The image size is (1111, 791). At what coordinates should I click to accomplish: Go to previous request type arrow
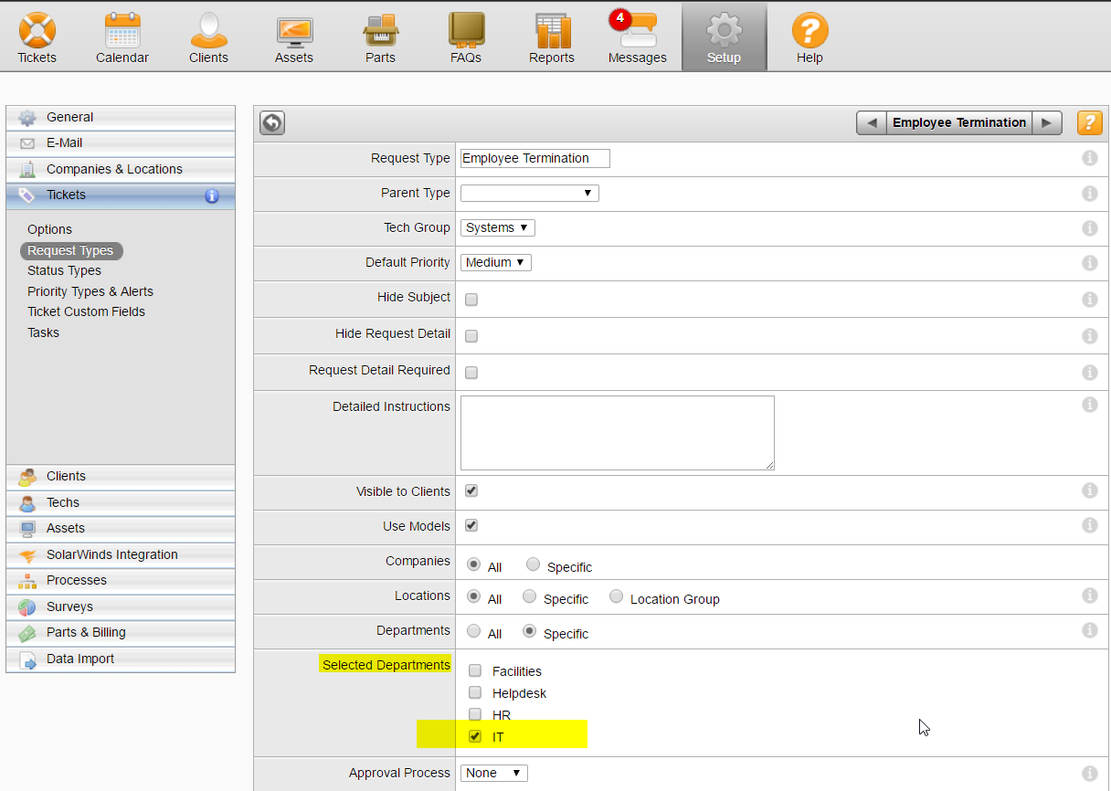coord(872,122)
